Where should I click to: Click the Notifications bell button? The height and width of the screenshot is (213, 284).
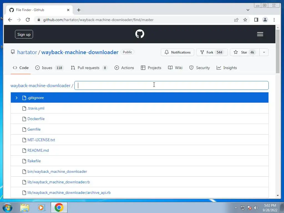point(177,52)
